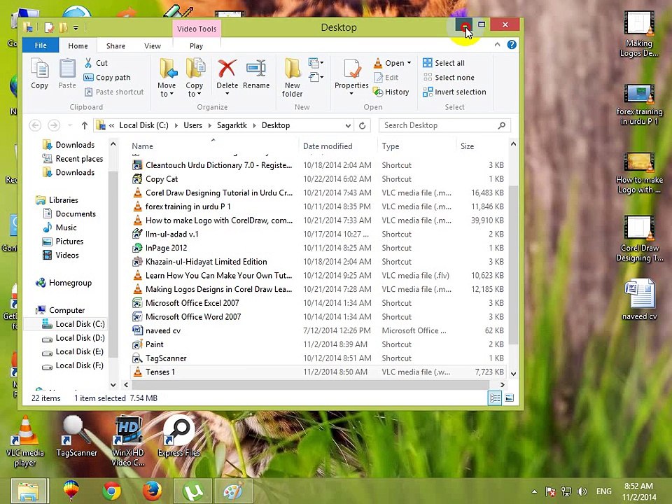Click the Rename icon in Organize
The image size is (672, 504).
pos(256,73)
